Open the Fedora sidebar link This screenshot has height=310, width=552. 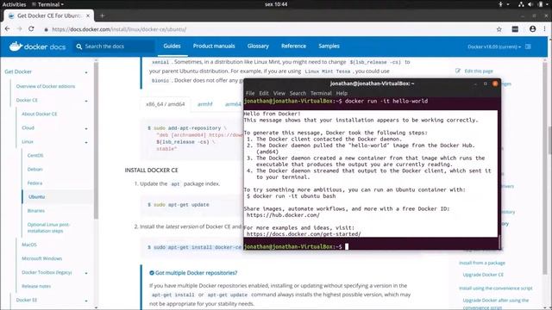[34, 183]
